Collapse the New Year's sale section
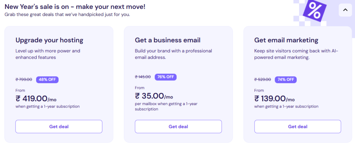The height and width of the screenshot is (148, 355). [345, 10]
